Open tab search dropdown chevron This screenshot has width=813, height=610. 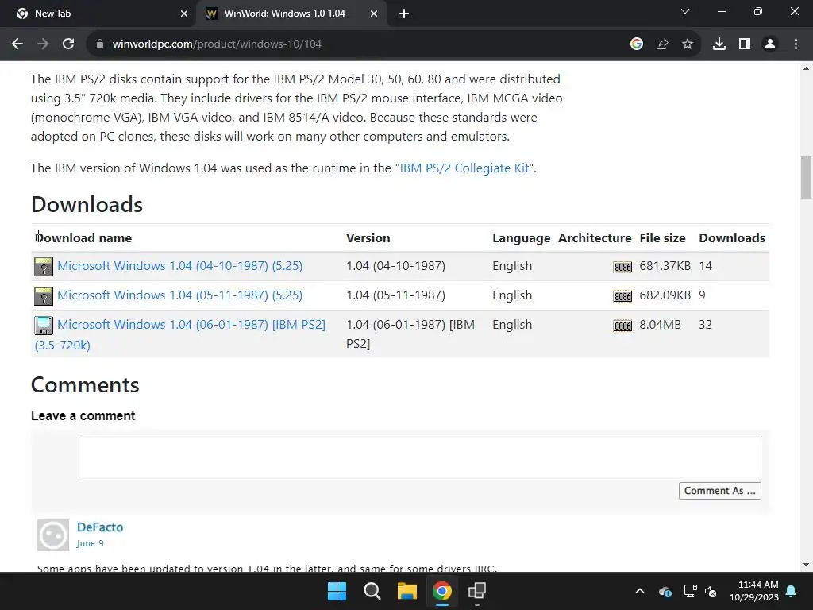click(x=685, y=11)
